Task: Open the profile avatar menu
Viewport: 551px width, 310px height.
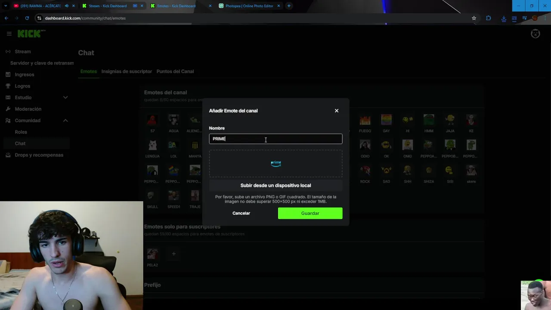Action: click(535, 34)
